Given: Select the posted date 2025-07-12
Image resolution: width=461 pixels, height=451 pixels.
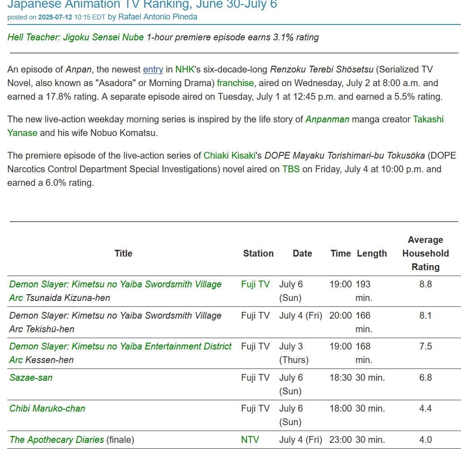Looking at the screenshot, I should point(55,17).
